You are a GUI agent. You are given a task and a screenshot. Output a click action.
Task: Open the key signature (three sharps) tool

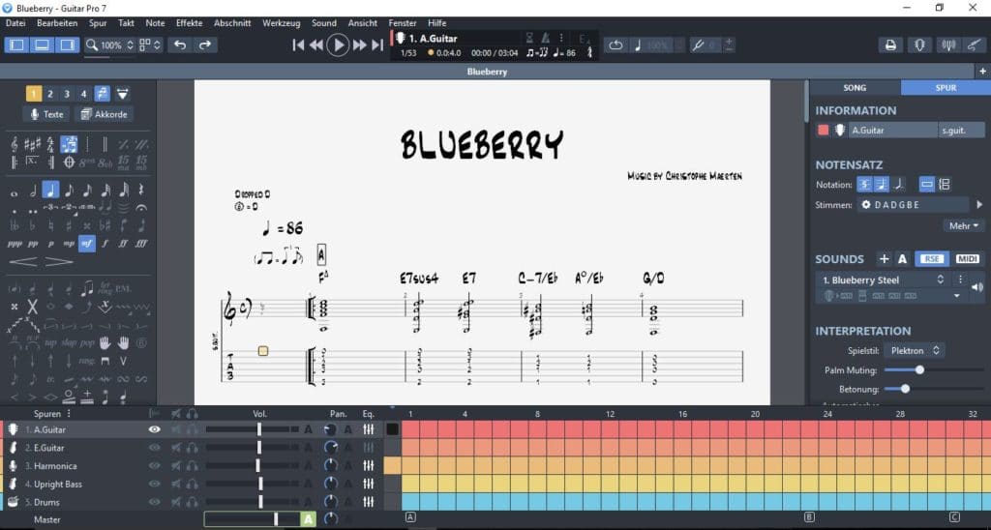coord(32,145)
